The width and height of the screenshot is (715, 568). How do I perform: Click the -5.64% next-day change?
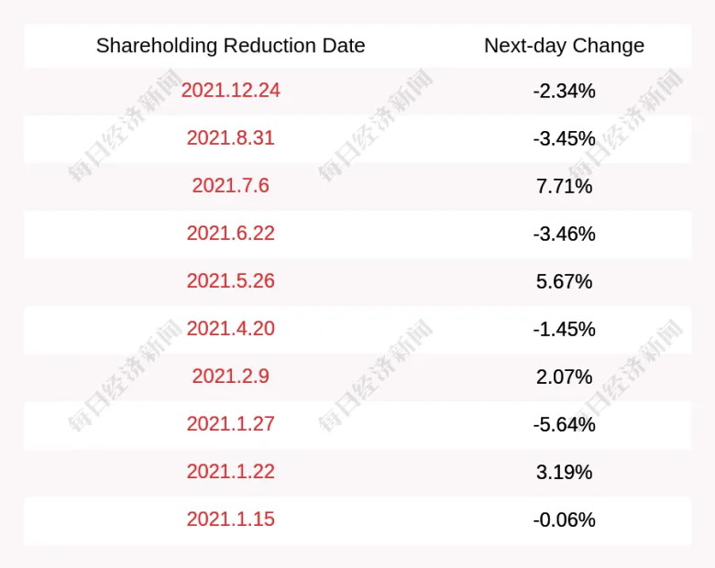click(564, 424)
